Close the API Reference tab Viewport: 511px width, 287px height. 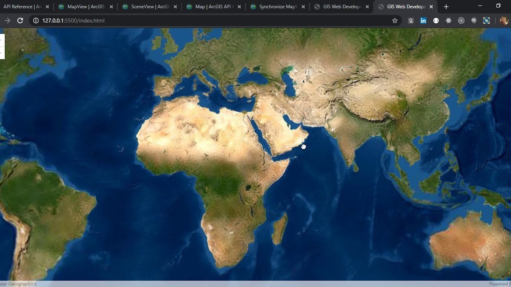(48, 7)
